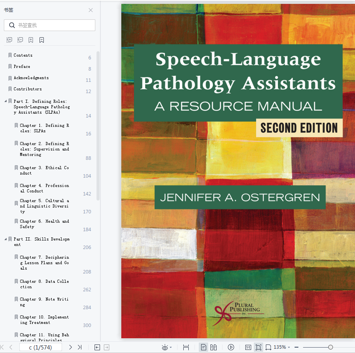
Task: Select the Acknowledgments bookmark
Action: pos(31,78)
